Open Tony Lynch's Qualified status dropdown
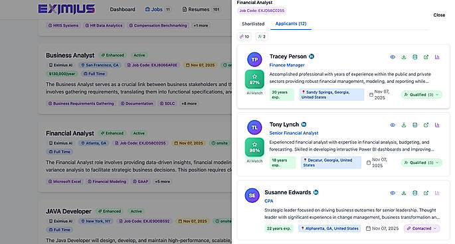The width and height of the screenshot is (455, 244). click(x=422, y=162)
